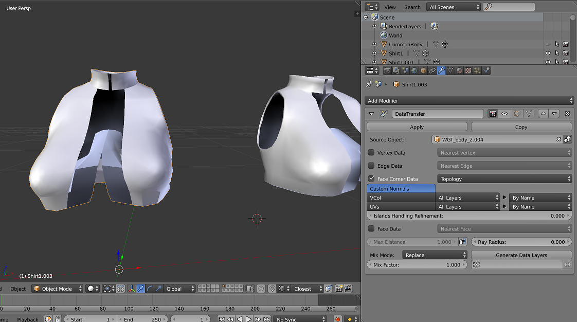Image resolution: width=577 pixels, height=322 pixels.
Task: Click the Mix Factor slider field
Action: (417, 264)
